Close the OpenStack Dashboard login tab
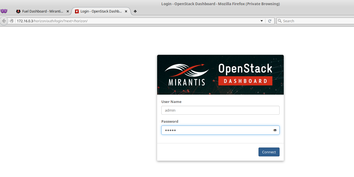354x177 pixels. tap(126, 11)
